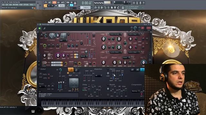
Task: Click the news panel download icon
Action: click(x=123, y=7)
